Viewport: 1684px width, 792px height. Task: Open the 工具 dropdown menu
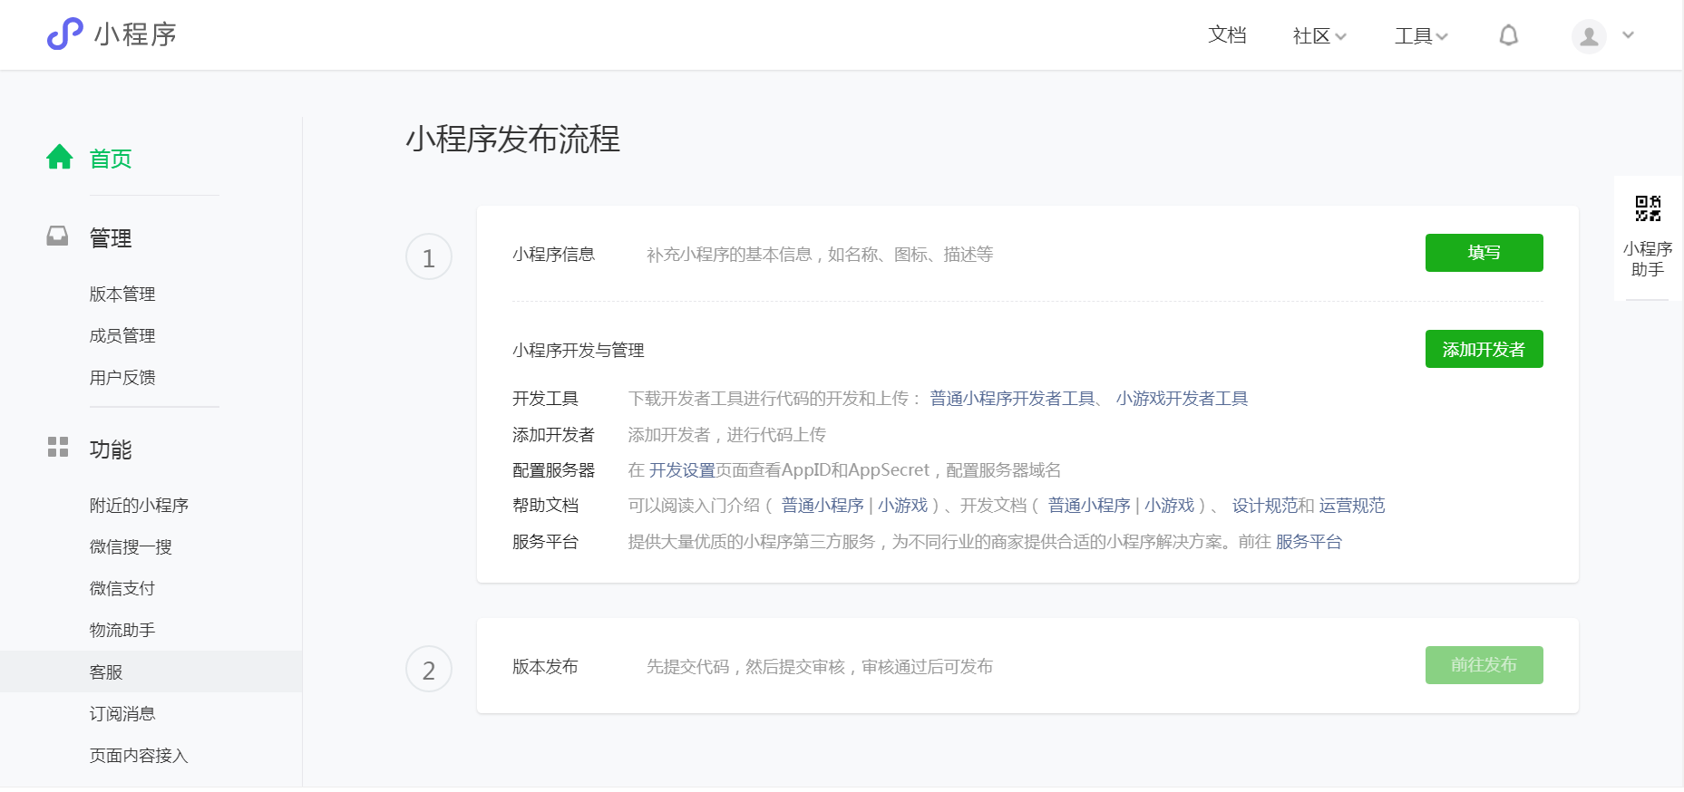coord(1421,36)
